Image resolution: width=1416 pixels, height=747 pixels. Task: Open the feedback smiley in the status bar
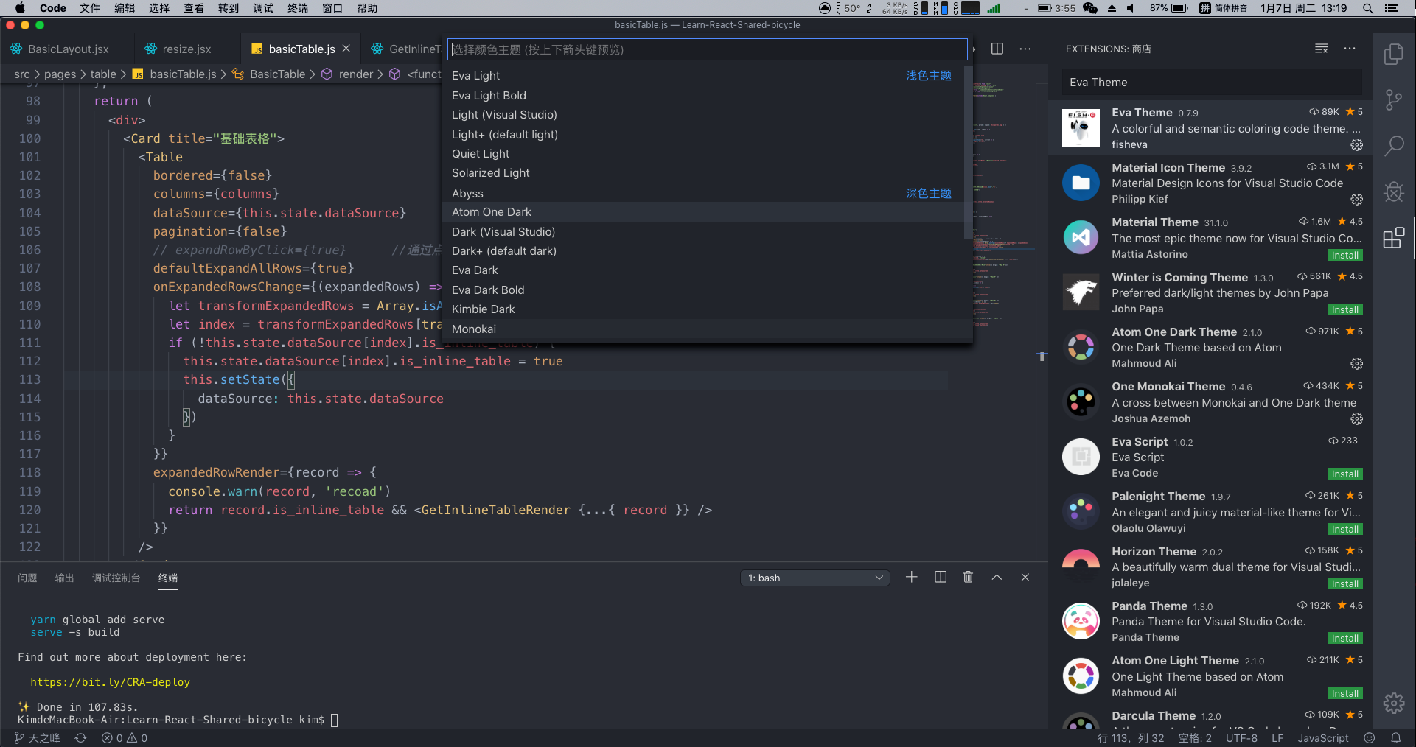1370,737
